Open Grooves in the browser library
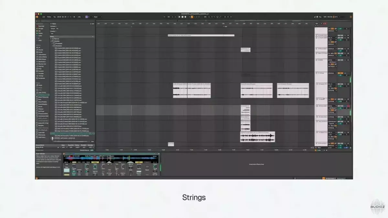388x218 pixels. [x=41, y=73]
